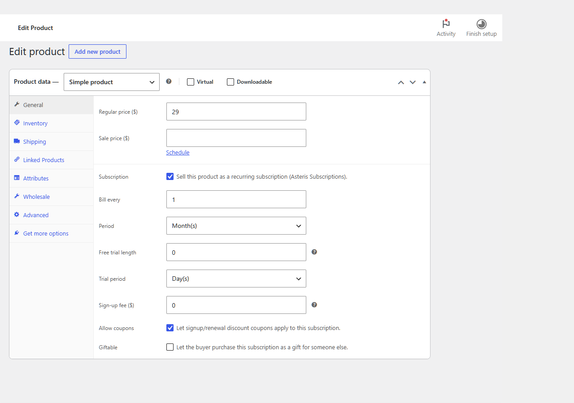Click the Attributes list icon
The width and height of the screenshot is (574, 403).
[x=17, y=178]
